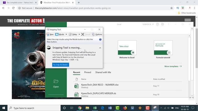The width and height of the screenshot is (198, 111).
Task: Collapse the 'Snipping Tool is moving' notice
Action: (x=100, y=48)
